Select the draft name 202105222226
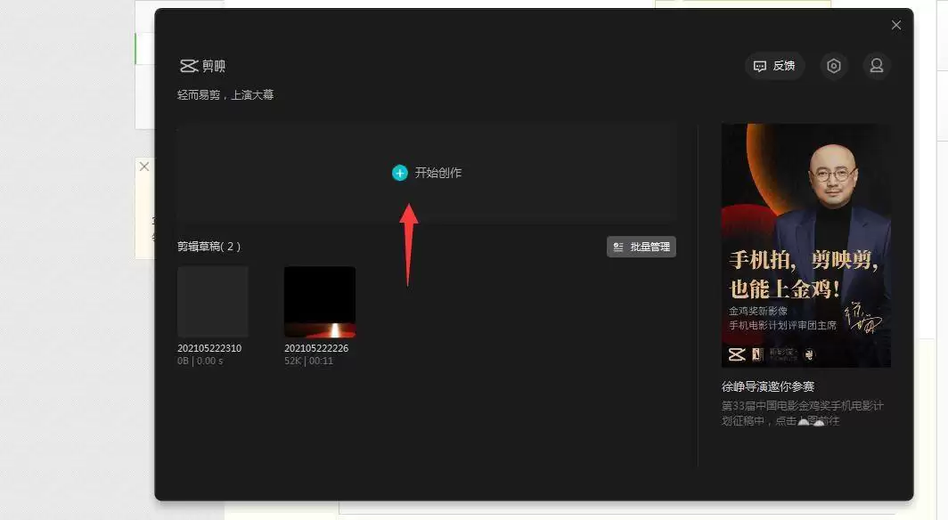Screen dimensions: 948x520 click(x=316, y=348)
